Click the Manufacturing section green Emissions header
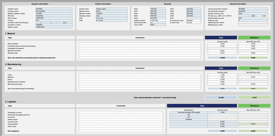This screenshot has height=136, width=275. coord(254,68)
